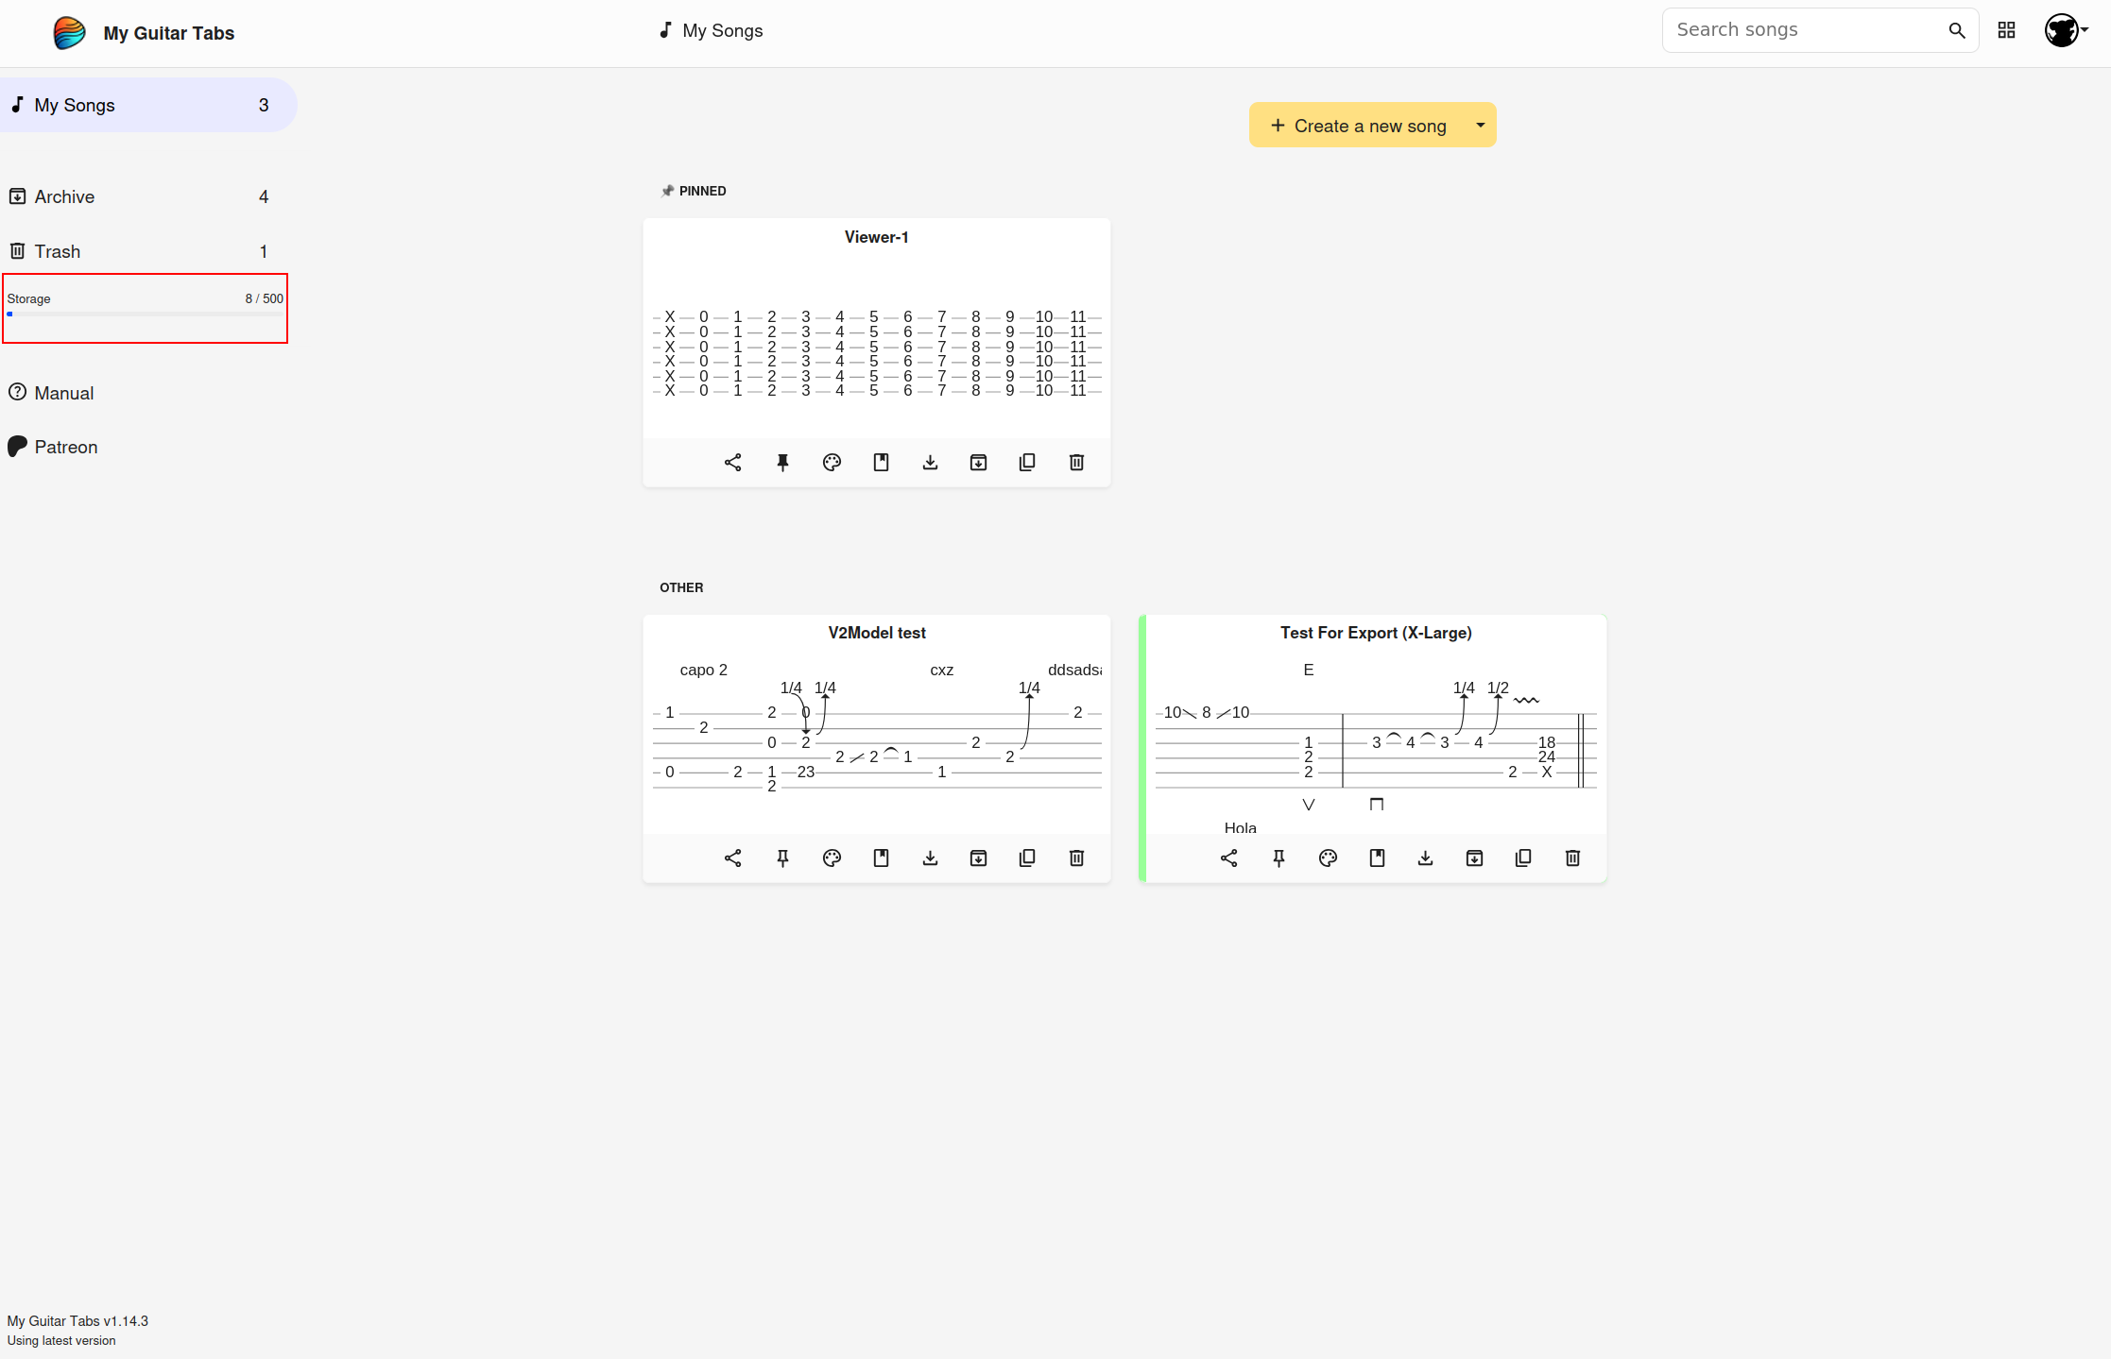Go to Trash in sidebar
This screenshot has width=2111, height=1359.
pos(57,252)
